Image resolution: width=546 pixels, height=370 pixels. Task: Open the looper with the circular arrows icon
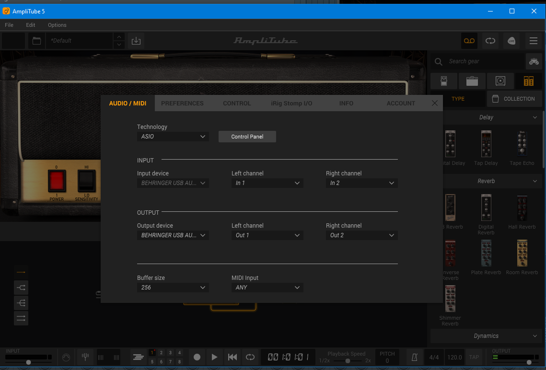(490, 41)
